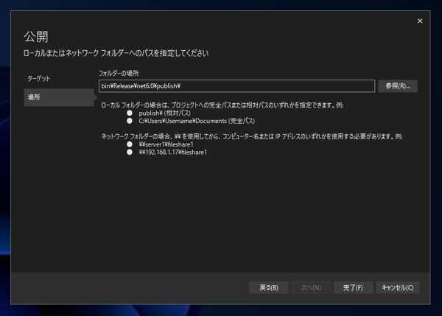
Task: Select the ターゲット step in sidebar
Action: point(39,79)
